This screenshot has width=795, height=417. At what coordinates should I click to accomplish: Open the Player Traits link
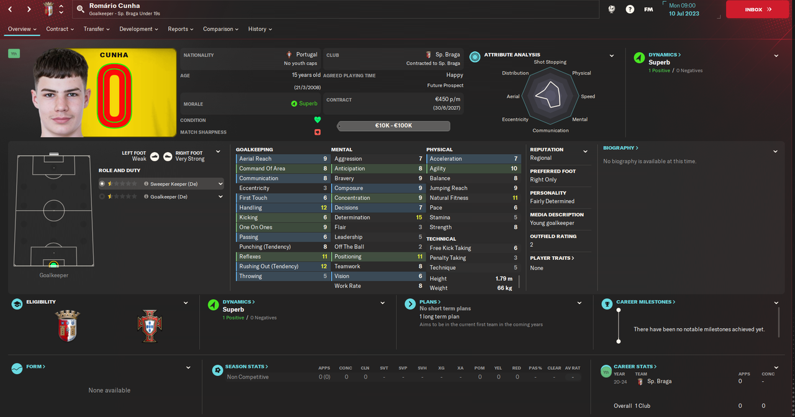[x=552, y=258]
